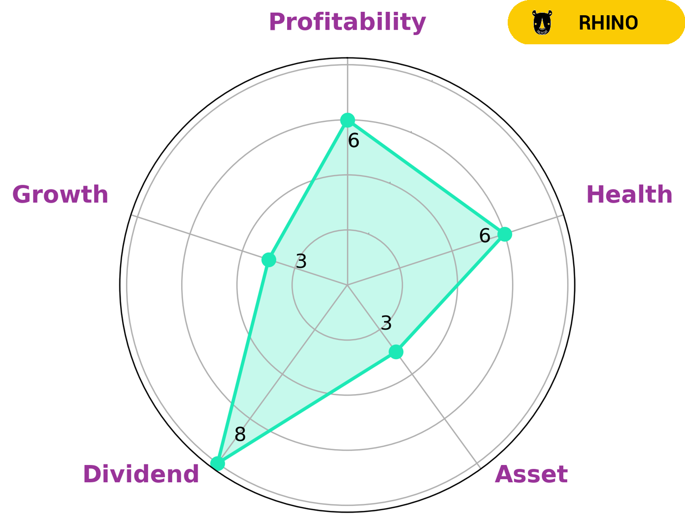Click the Health data point marker
The image size is (685, 524).
pyautogui.click(x=504, y=234)
